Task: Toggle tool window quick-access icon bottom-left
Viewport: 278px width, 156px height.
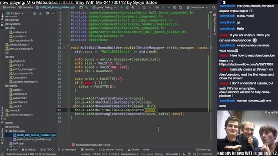Action: click(2, 154)
